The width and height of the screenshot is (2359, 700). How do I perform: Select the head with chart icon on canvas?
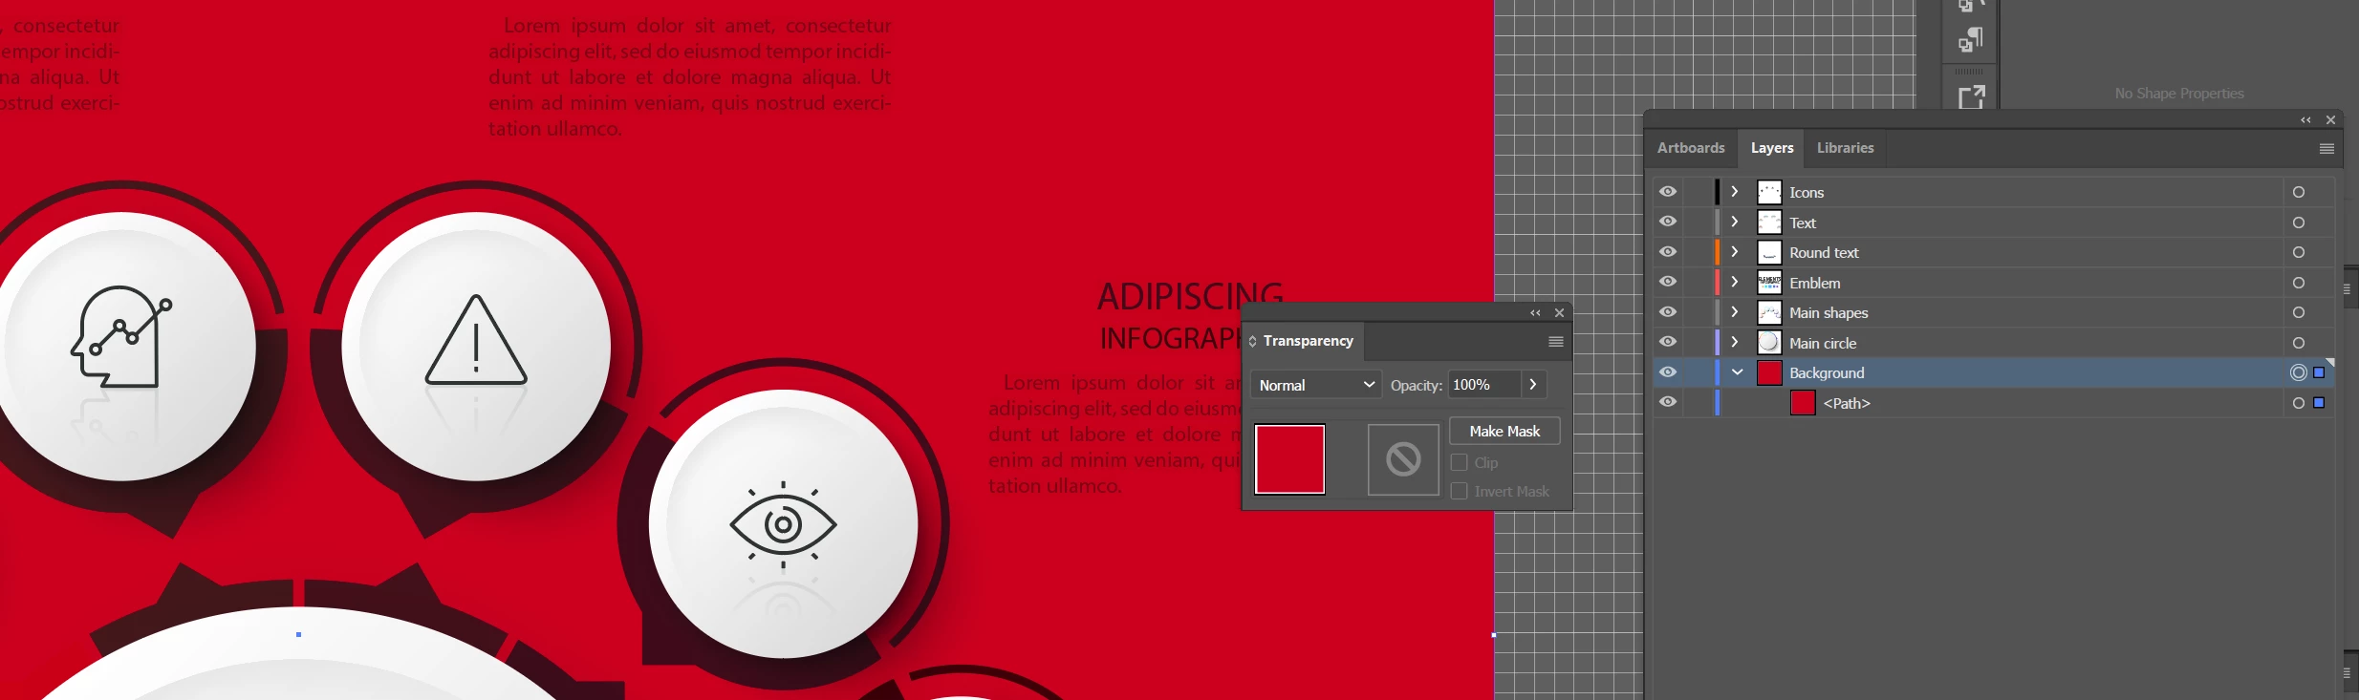121,336
